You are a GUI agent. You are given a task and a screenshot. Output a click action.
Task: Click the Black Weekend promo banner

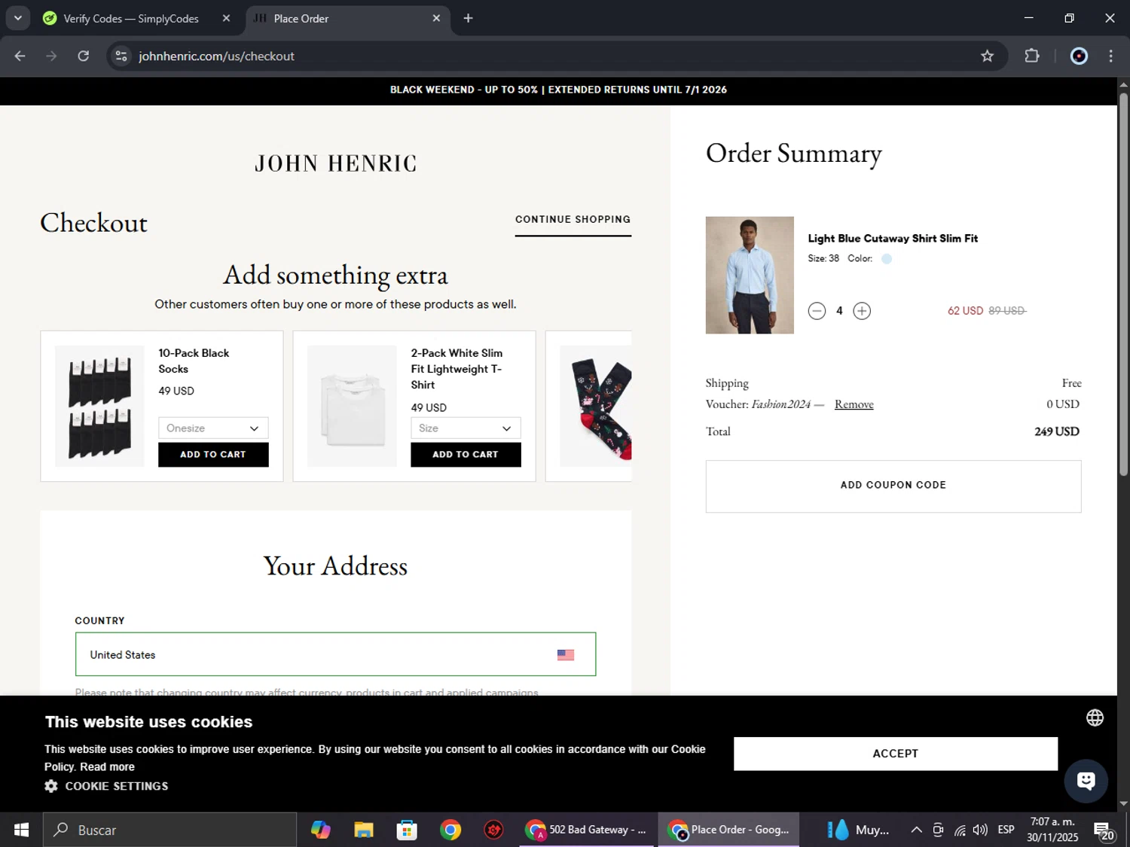point(558,90)
